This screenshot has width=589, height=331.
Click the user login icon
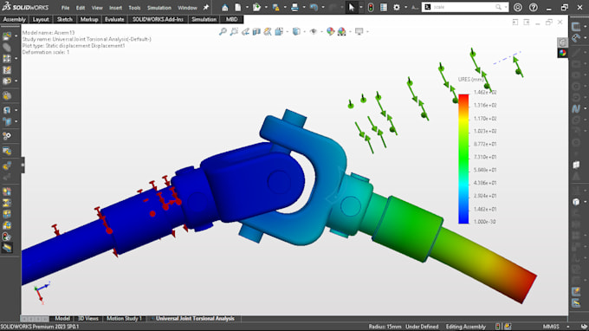[518, 8]
